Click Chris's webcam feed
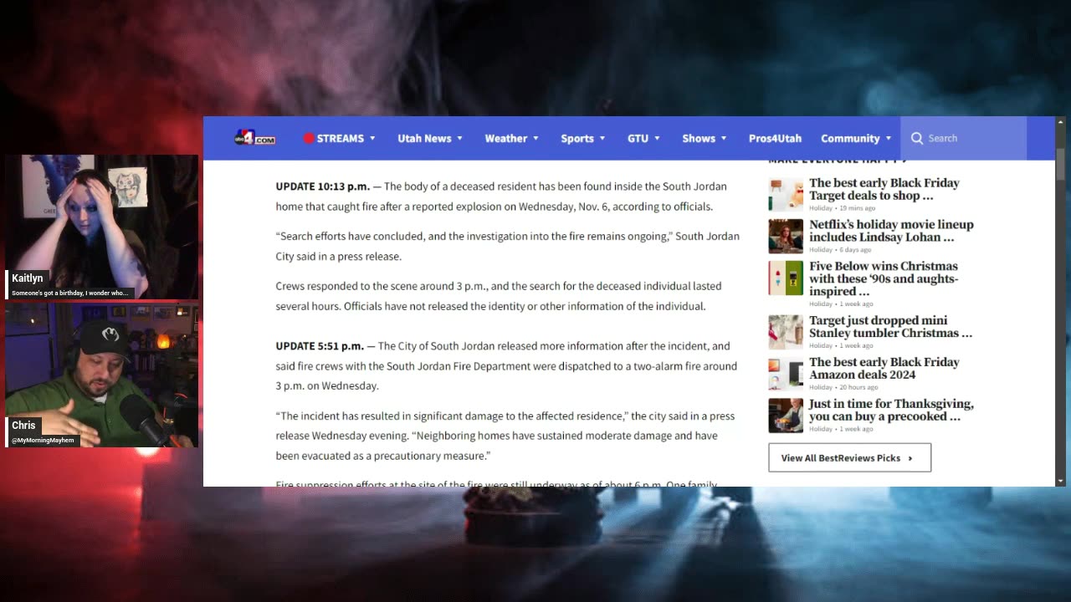1071x602 pixels. (102, 375)
